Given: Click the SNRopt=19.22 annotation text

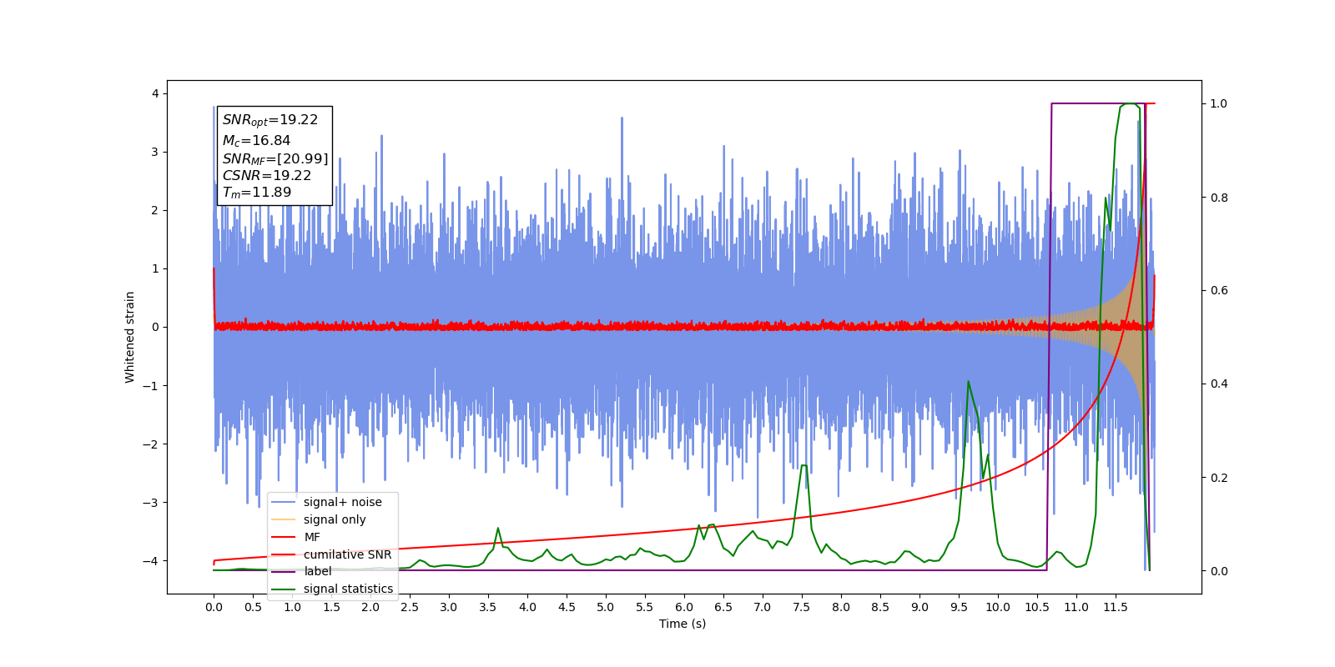Looking at the screenshot, I should (x=270, y=120).
